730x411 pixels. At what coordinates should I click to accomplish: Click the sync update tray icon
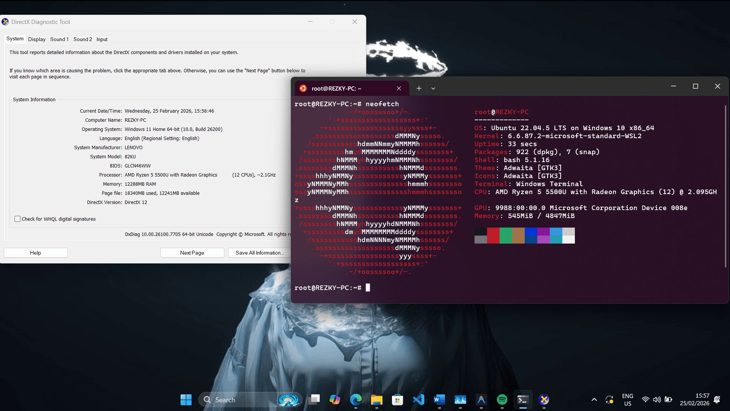point(609,400)
